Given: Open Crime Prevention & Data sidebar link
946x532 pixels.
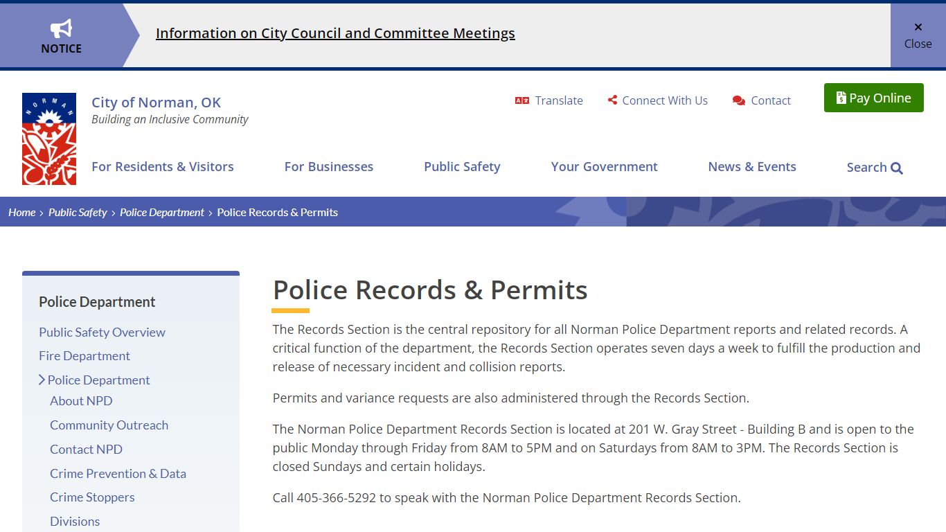Looking at the screenshot, I should click(x=118, y=474).
